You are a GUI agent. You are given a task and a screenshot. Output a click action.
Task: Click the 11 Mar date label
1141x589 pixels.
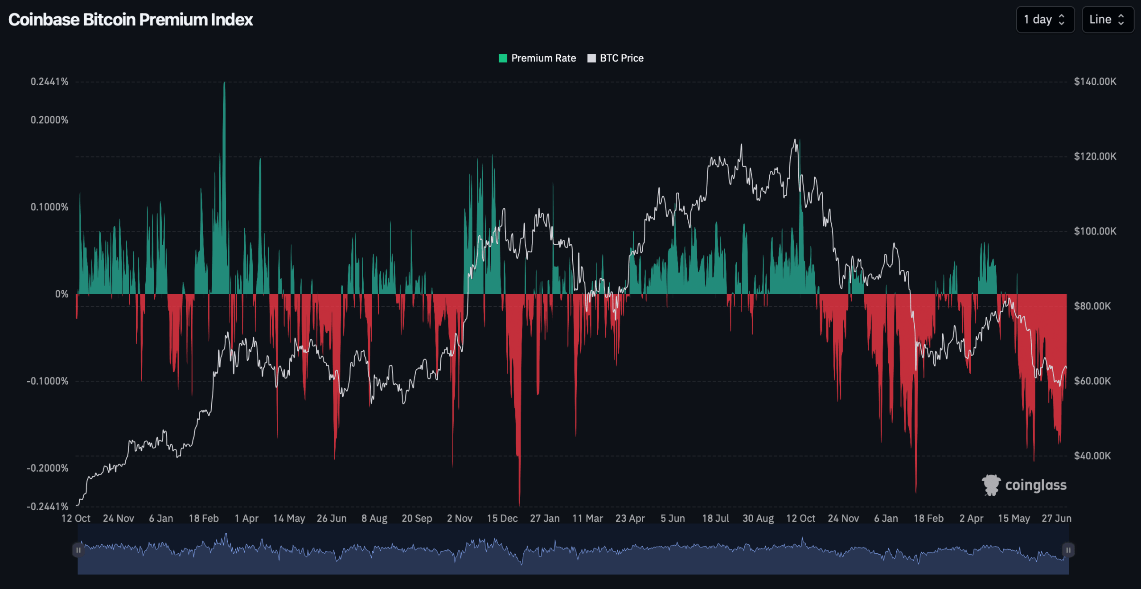pos(587,518)
